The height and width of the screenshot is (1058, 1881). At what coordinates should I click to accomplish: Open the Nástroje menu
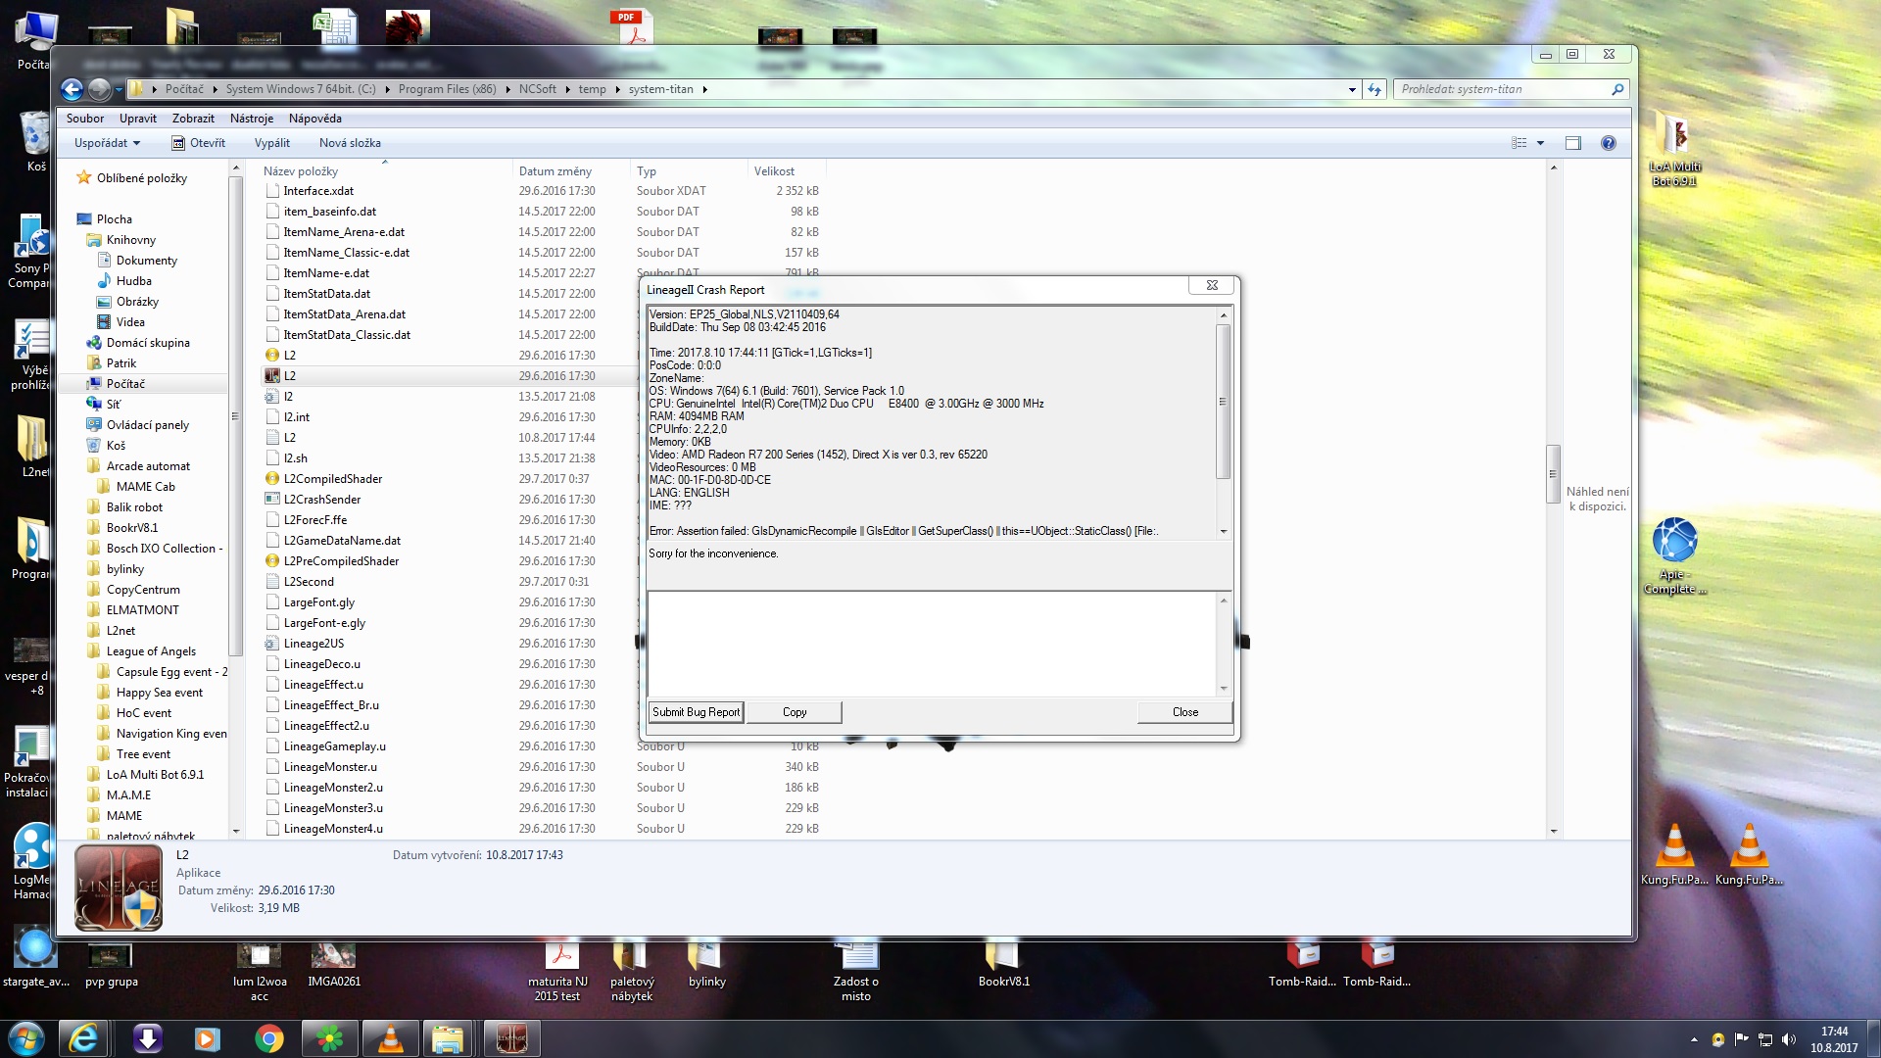252,119
